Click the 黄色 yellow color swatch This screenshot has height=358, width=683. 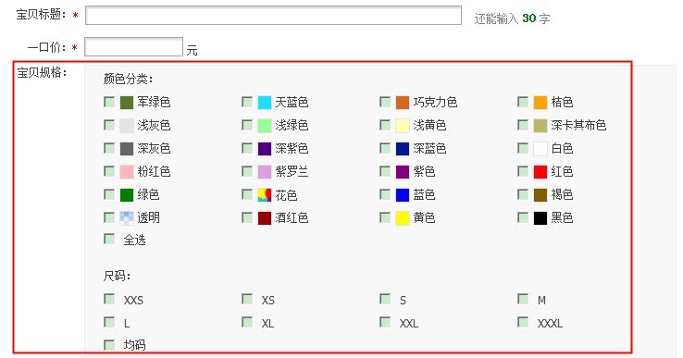click(x=403, y=217)
